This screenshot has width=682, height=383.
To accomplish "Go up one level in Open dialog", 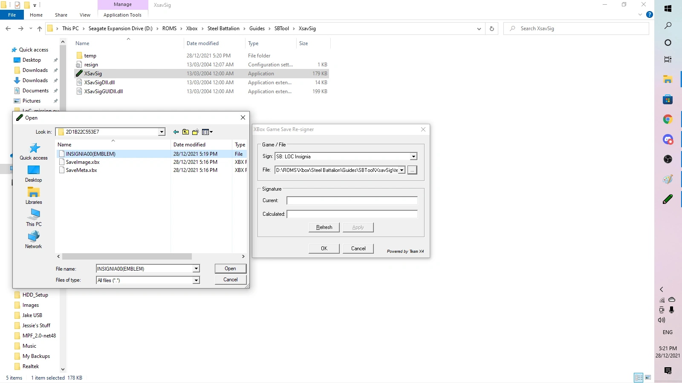I will click(185, 132).
